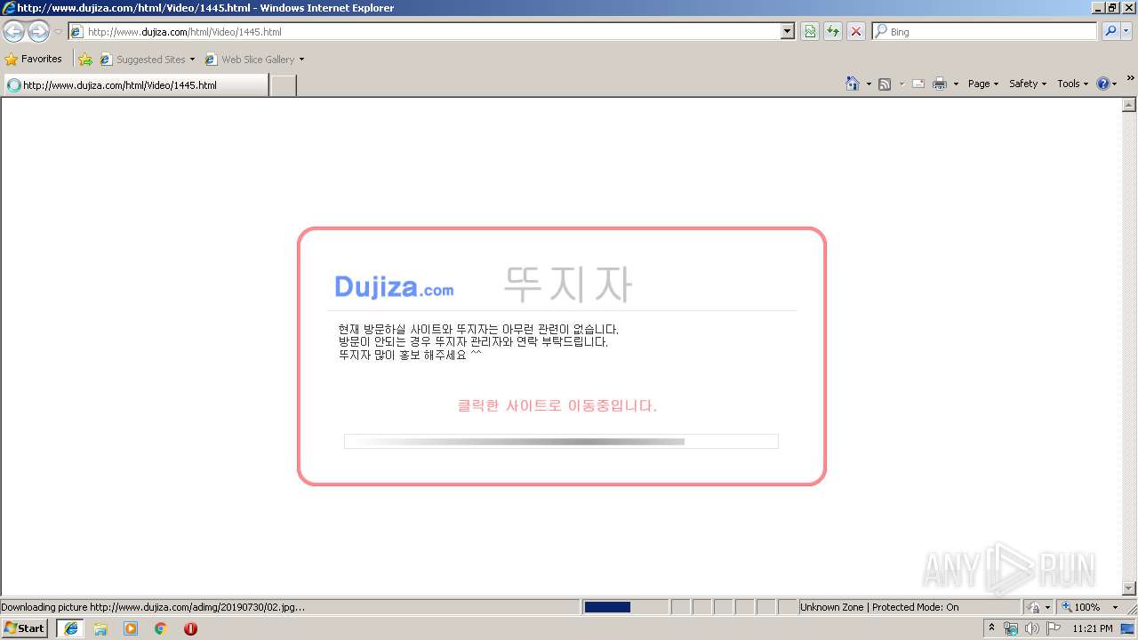The image size is (1138, 640).
Task: Click the search magnifier button
Action: [x=1110, y=32]
